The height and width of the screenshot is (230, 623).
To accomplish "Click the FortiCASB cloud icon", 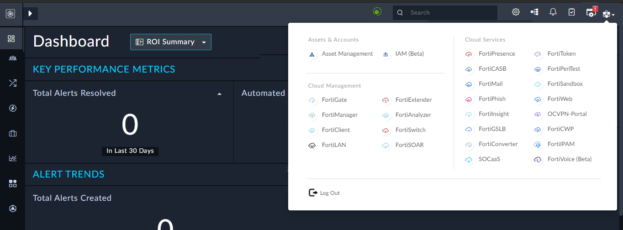I will [469, 69].
